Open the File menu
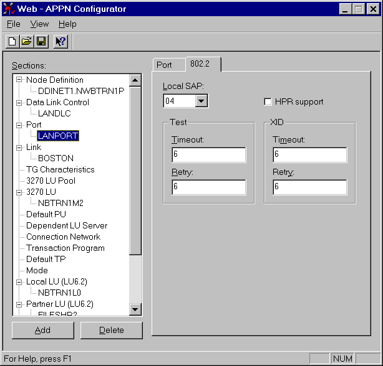Viewport: 383px width, 366px height. 14,24
